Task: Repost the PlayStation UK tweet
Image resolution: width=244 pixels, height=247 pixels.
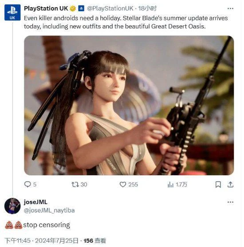Action: (x=75, y=184)
